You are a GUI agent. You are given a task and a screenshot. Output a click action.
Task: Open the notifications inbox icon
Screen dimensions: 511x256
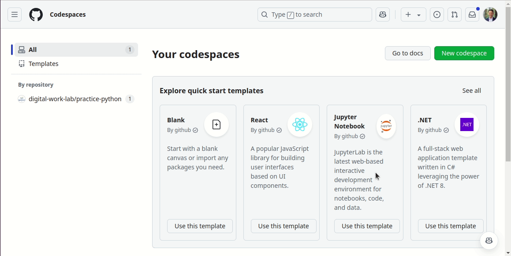pos(472,15)
